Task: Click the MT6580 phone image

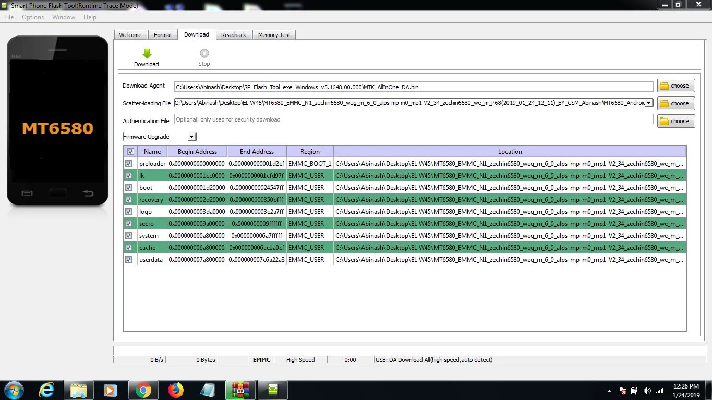Action: point(57,120)
